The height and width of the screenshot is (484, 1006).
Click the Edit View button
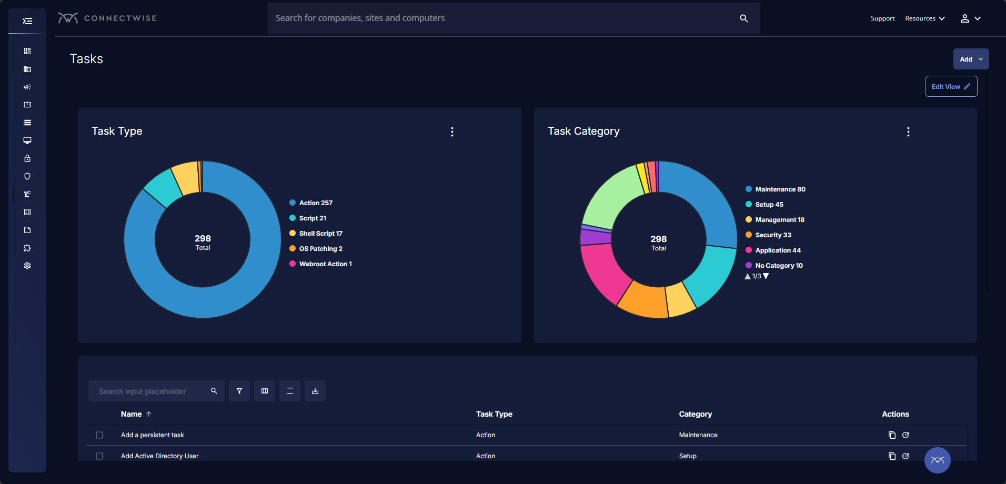(951, 86)
